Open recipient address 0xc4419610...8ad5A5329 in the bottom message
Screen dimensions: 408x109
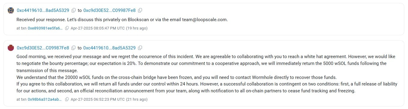[x=109, y=48]
